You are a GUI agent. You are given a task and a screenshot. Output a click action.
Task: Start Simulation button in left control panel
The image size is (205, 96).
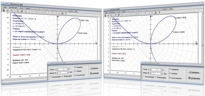click(x=94, y=68)
